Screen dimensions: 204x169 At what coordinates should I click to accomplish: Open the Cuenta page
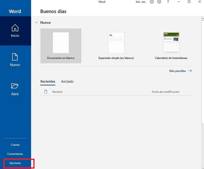tap(15, 145)
